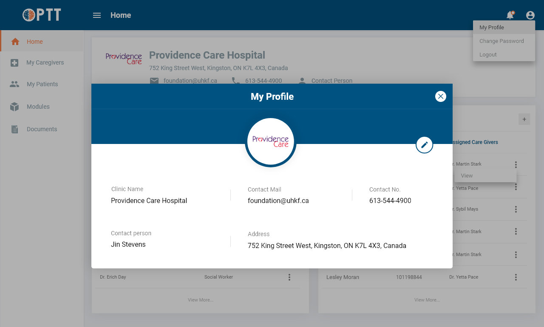Click the Providence Care profile picture
Screen dimensions: 544x327
(271, 141)
